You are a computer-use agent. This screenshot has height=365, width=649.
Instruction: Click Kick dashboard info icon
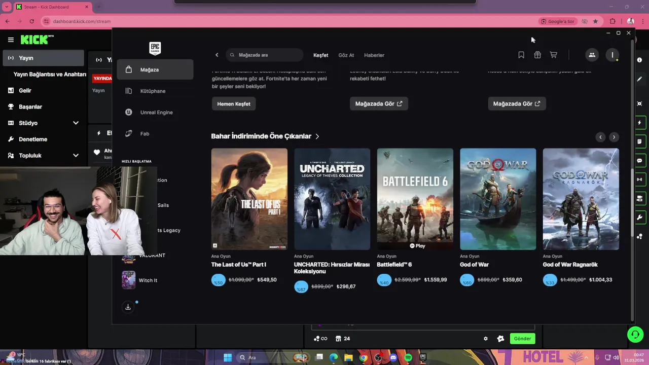tap(639, 60)
